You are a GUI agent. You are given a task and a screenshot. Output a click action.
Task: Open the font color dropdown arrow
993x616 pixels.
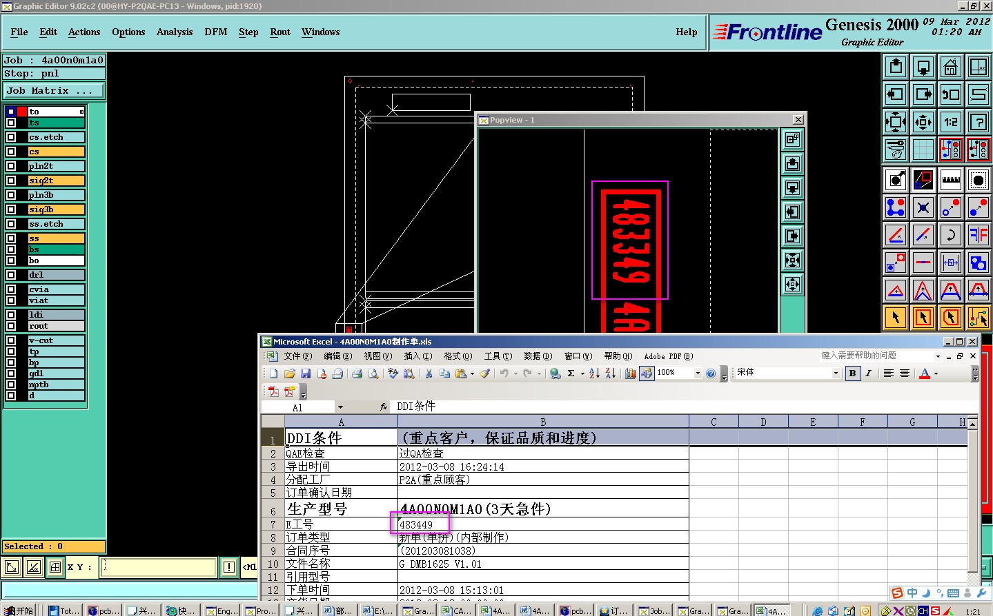pyautogui.click(x=936, y=373)
